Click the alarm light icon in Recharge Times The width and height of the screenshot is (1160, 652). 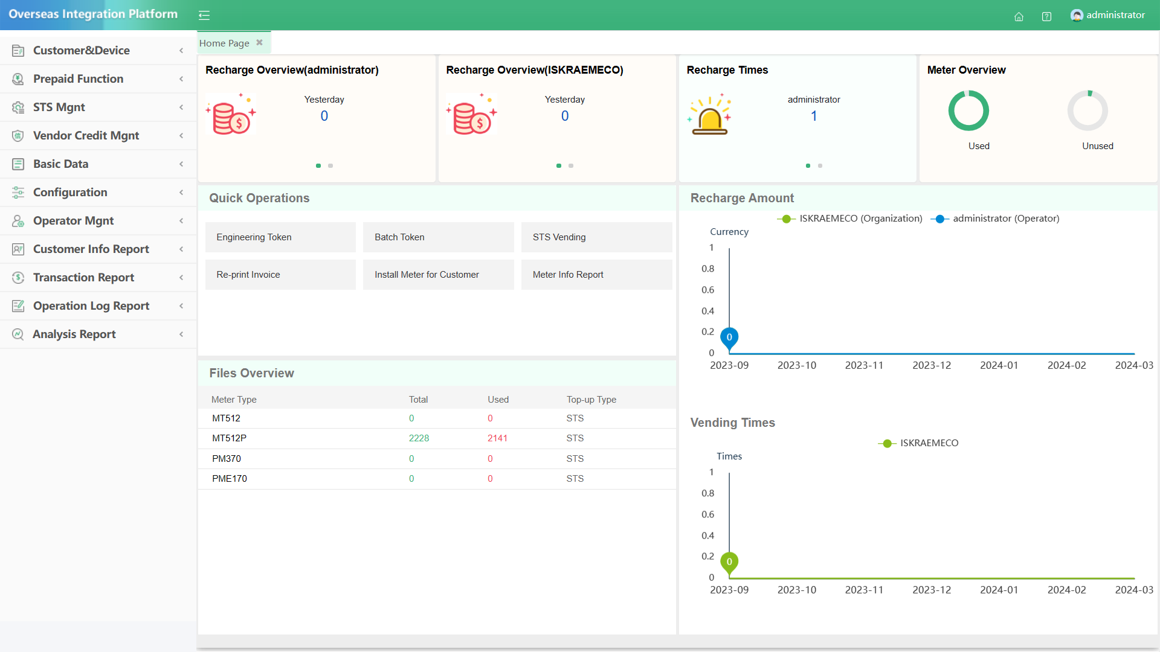pos(710,114)
